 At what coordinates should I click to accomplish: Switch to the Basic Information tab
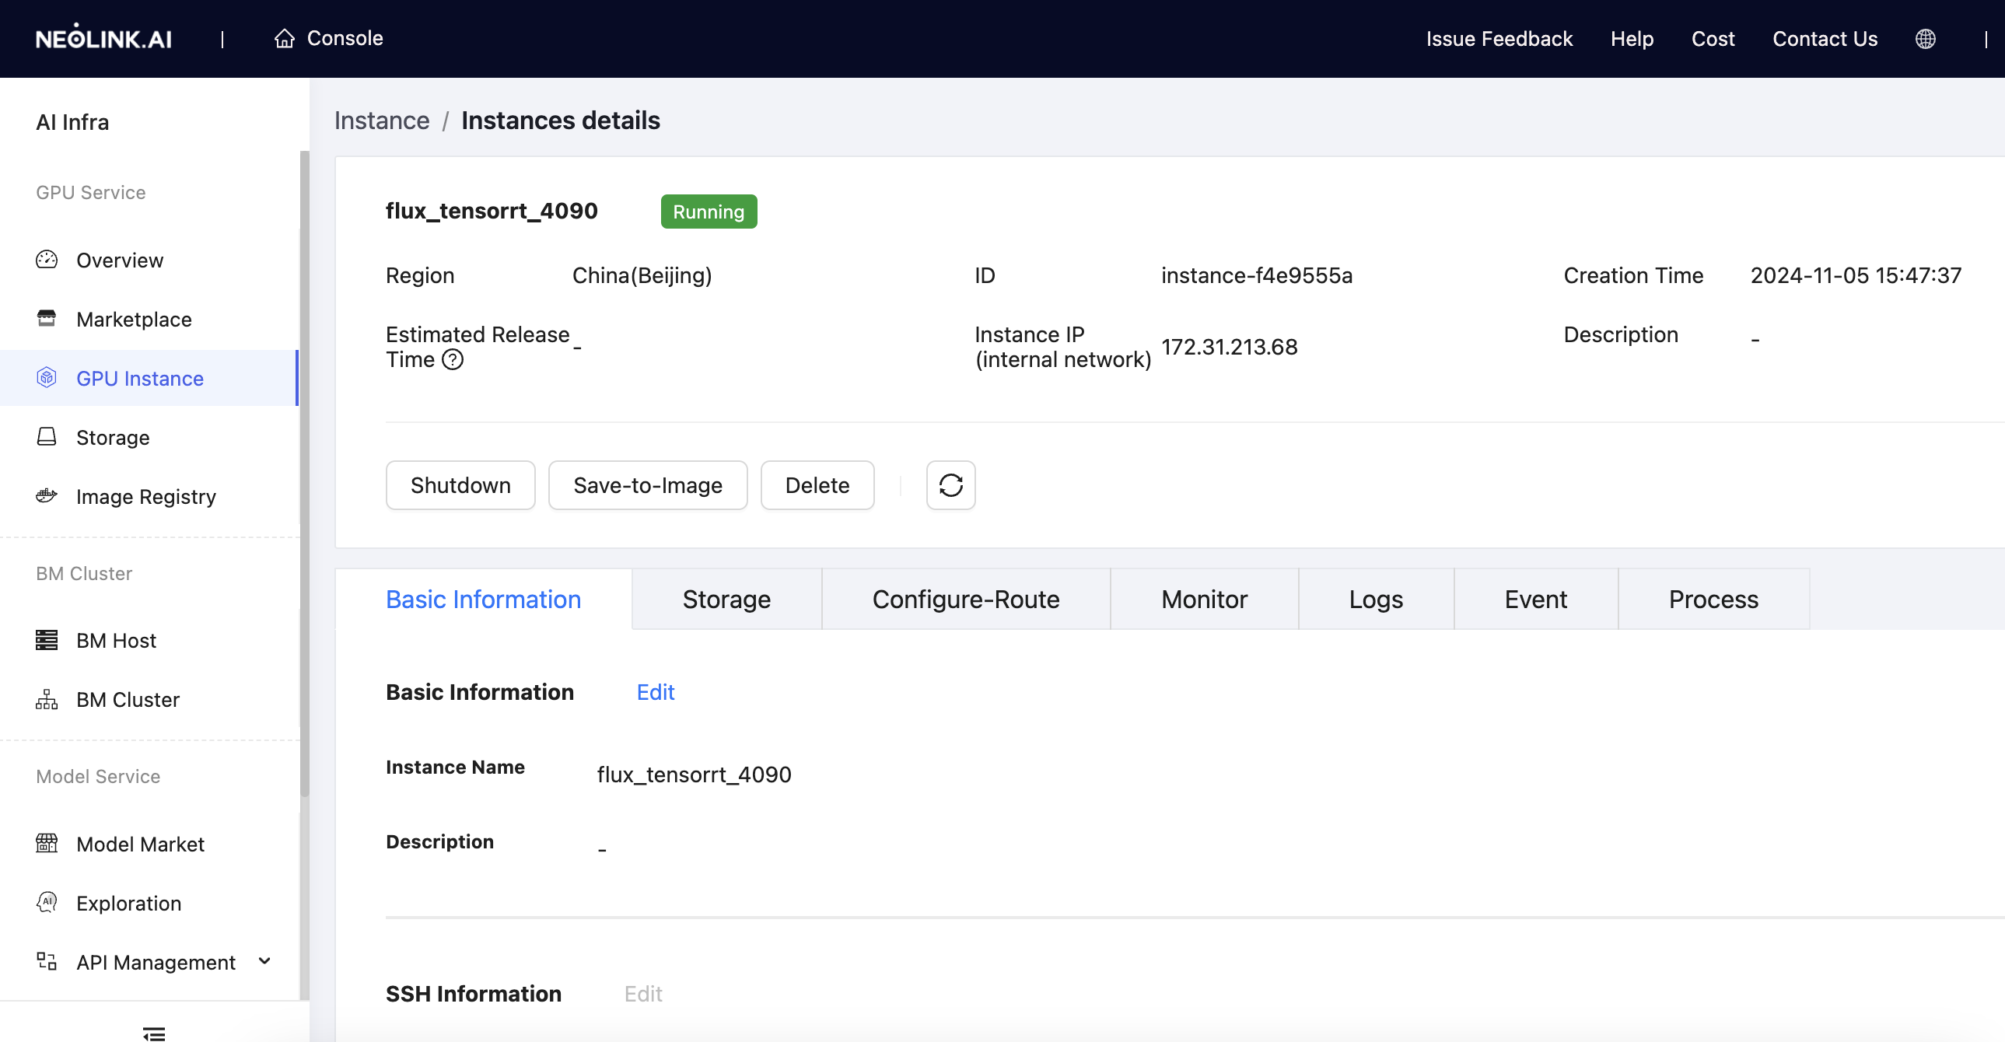pyautogui.click(x=483, y=600)
